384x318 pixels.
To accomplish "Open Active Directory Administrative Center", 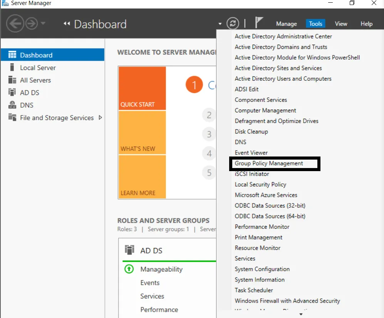I will [x=283, y=36].
